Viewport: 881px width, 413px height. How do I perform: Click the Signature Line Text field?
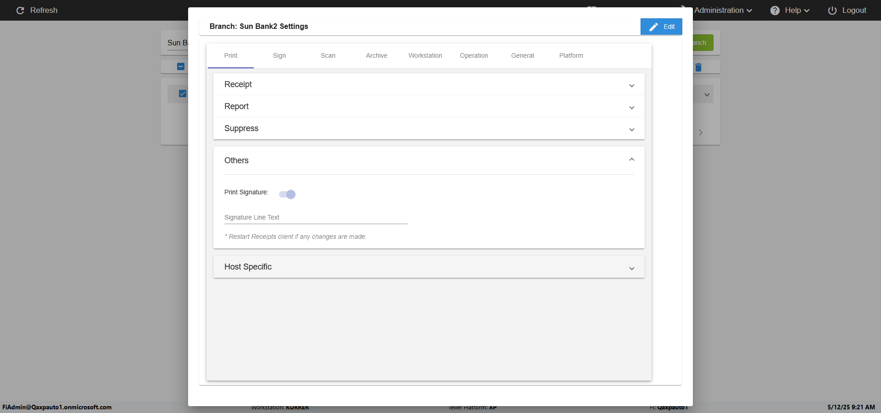(316, 218)
